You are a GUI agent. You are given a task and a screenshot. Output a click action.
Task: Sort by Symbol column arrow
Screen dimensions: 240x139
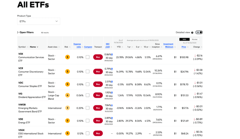27,47
